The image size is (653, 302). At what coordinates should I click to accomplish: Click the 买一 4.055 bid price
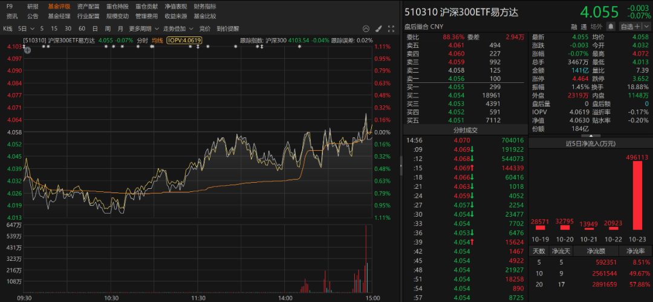[457, 87]
